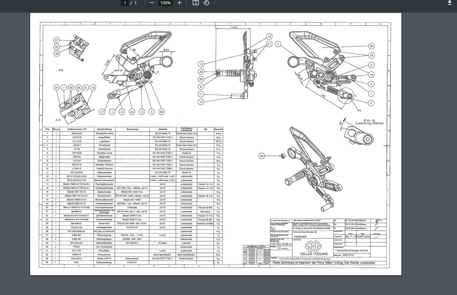Click balloon number 32 on the drawing
This screenshot has height=295, width=457.
371,46
